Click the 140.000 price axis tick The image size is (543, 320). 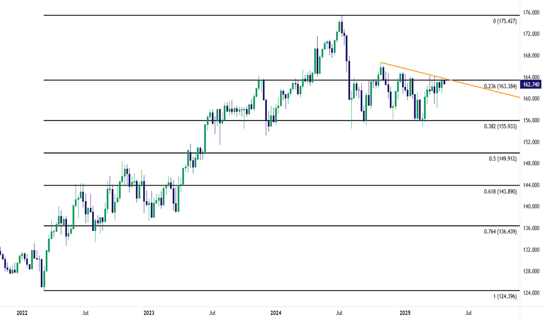(531, 207)
